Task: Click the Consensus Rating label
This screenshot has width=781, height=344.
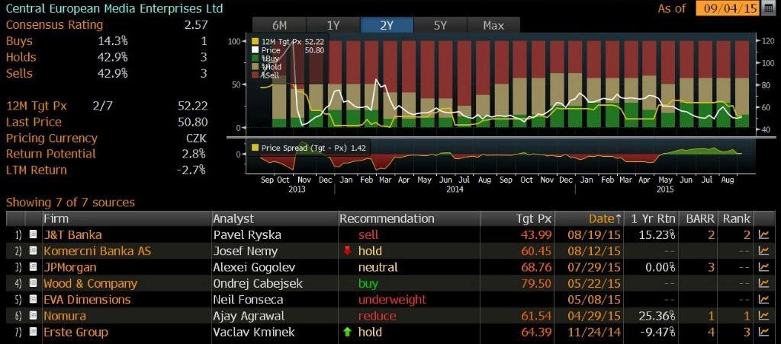Action: click(54, 25)
